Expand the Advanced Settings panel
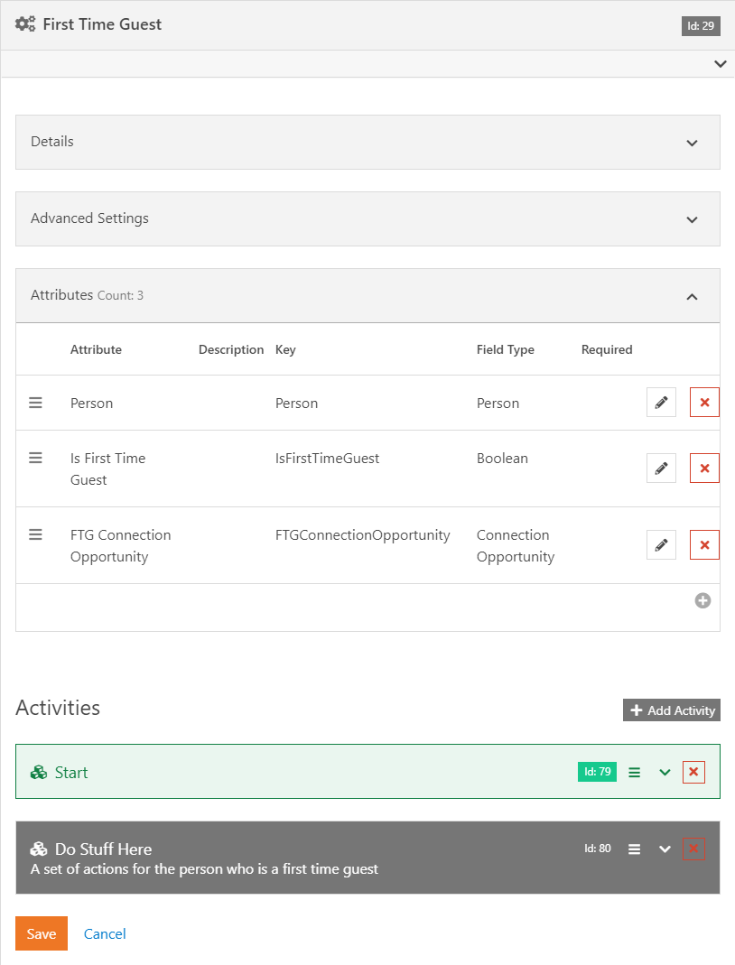 (692, 219)
